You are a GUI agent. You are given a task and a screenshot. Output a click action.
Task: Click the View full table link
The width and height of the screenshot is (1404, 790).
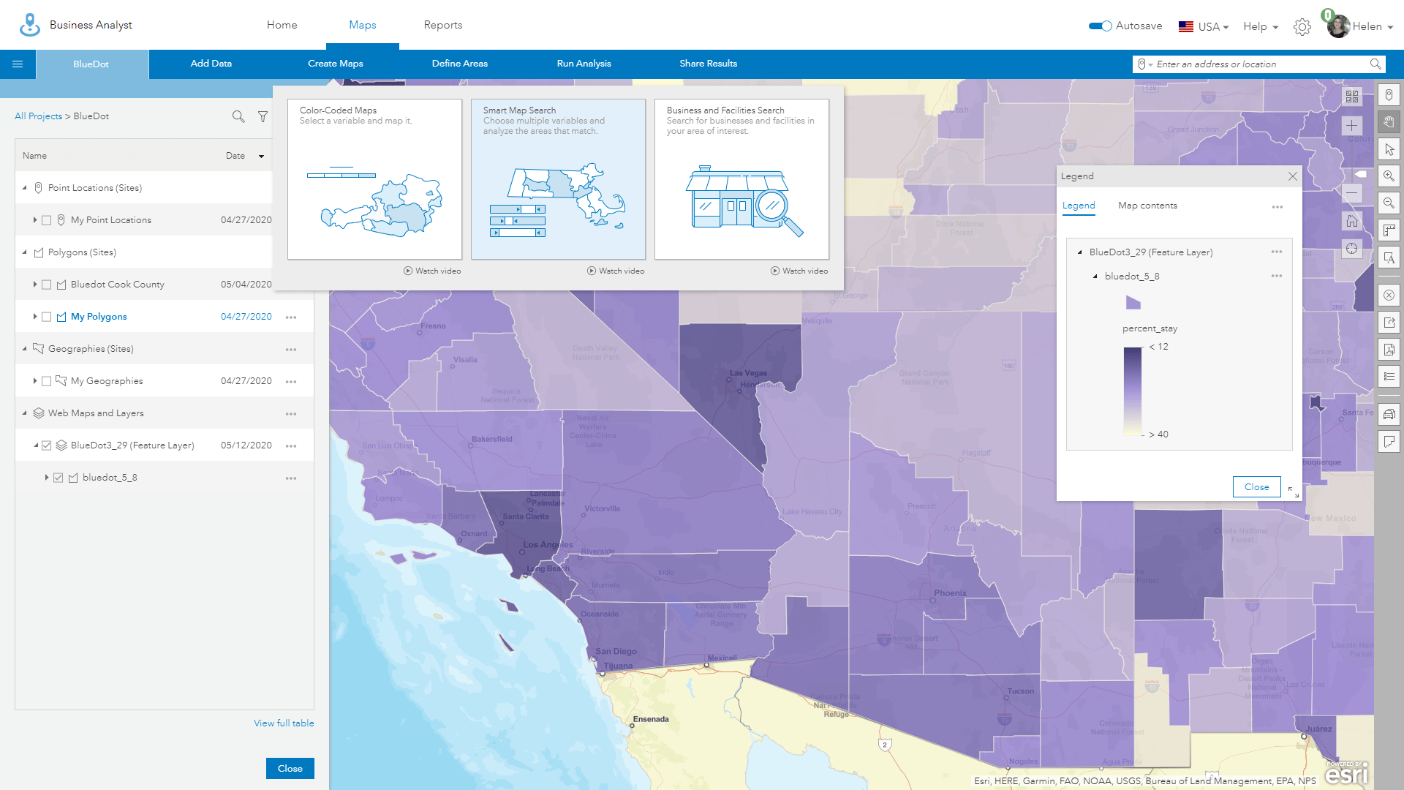point(284,723)
